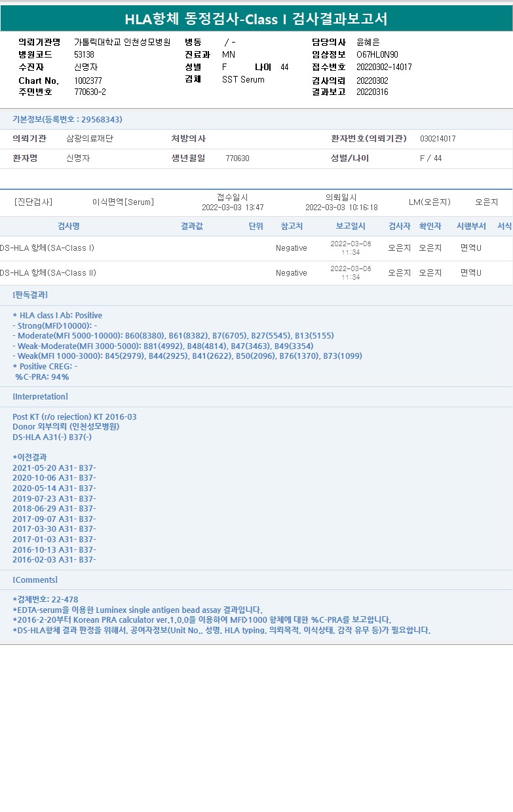Screen dimensions: 513x812
Task: Click the Moderate MFI 5000-10000 result line
Action: [x=174, y=335]
